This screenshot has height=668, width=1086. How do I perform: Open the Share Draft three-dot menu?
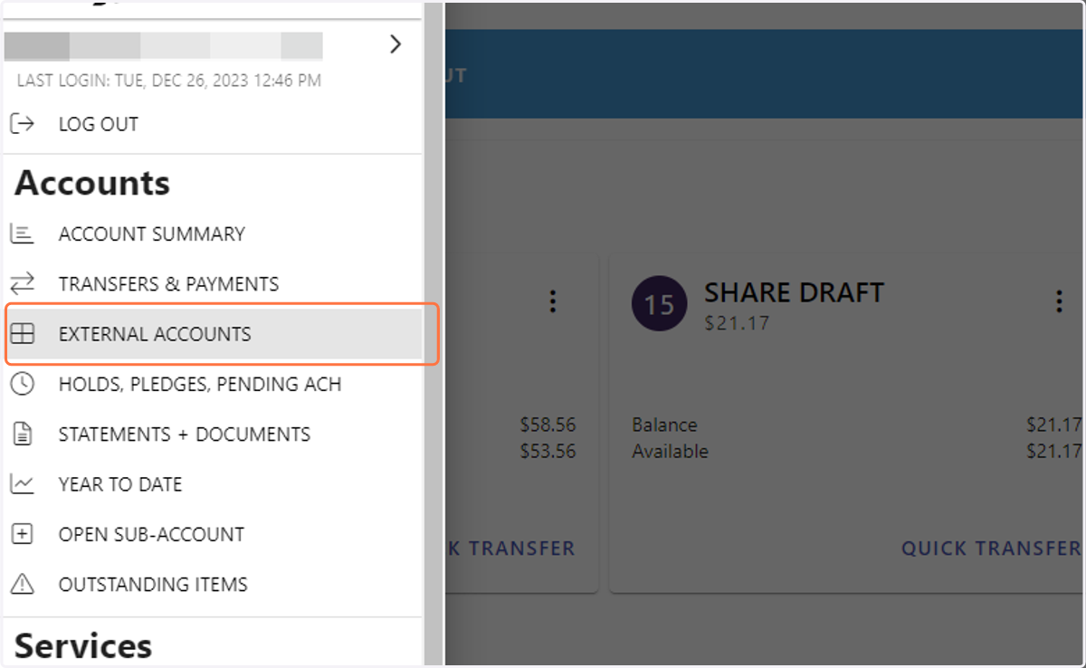pyautogui.click(x=1059, y=301)
